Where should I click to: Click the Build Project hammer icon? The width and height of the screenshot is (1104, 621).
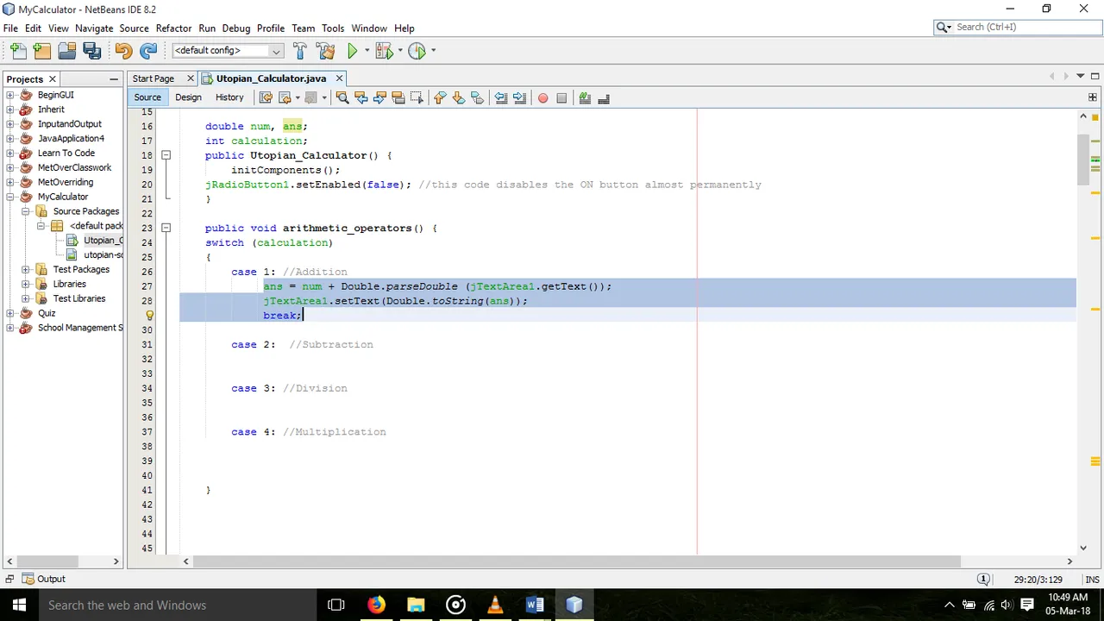click(x=299, y=51)
